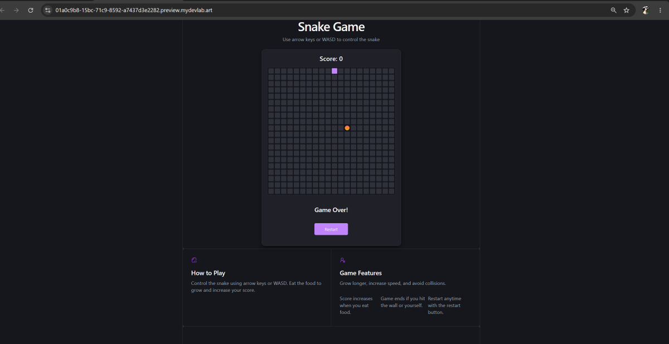Click 'Control the snake using arrow keys' description
This screenshot has height=344, width=669.
256,287
